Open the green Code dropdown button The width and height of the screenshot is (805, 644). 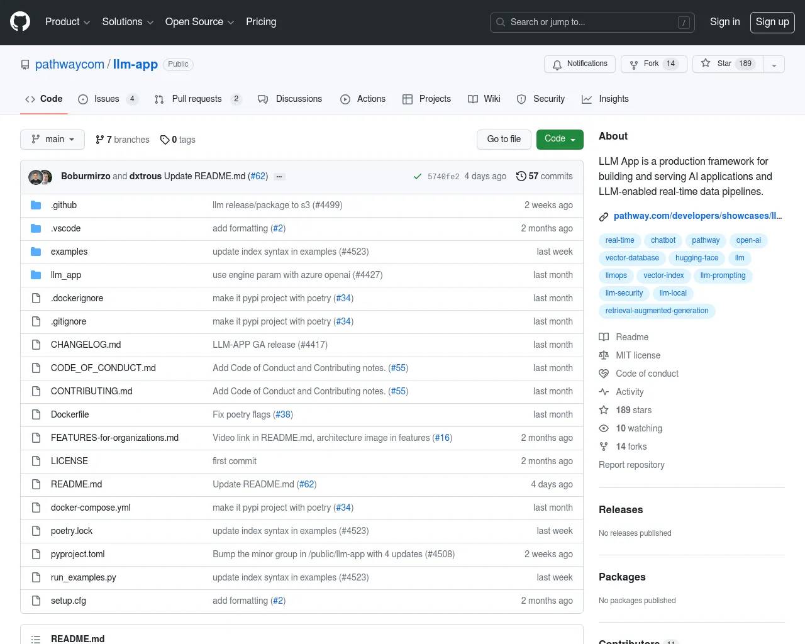click(x=560, y=140)
